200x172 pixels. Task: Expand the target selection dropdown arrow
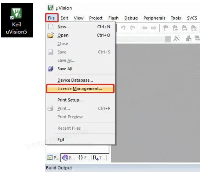(x=168, y=39)
